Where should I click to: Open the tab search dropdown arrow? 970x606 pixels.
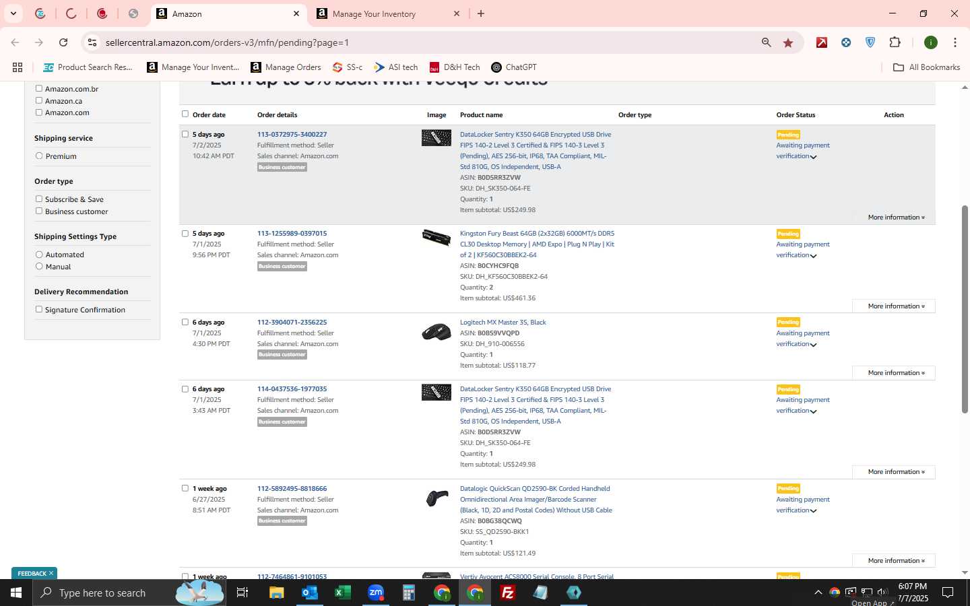[x=13, y=13]
